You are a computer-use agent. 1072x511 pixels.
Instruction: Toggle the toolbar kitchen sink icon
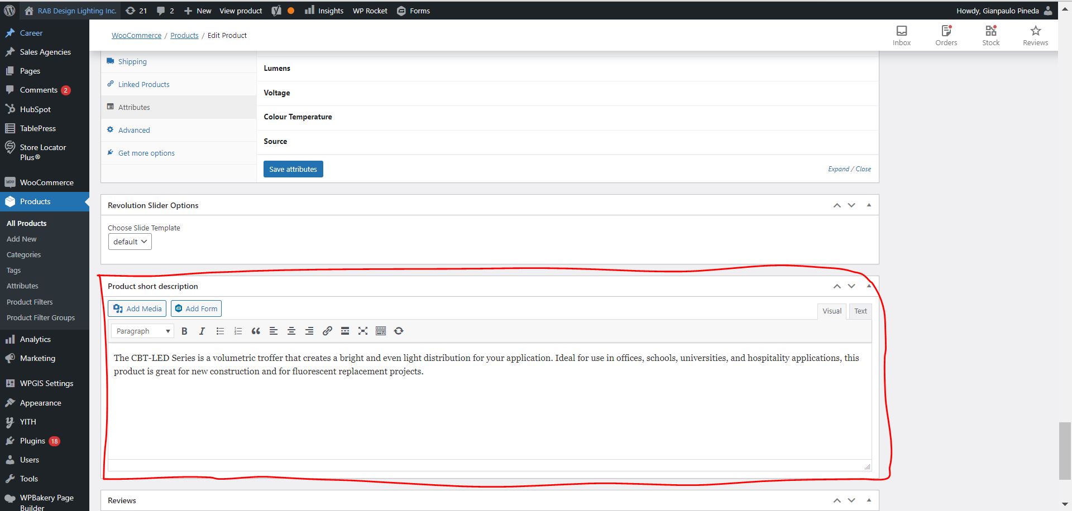[x=381, y=331]
